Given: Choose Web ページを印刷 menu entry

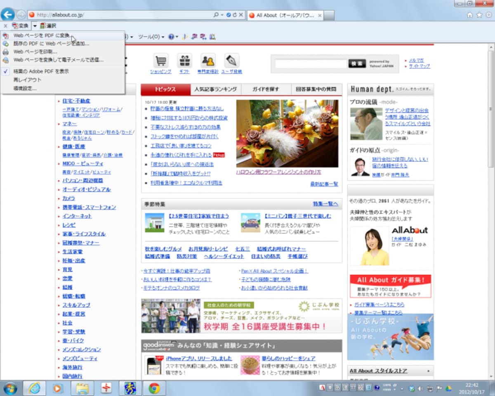Looking at the screenshot, I should [63, 52].
